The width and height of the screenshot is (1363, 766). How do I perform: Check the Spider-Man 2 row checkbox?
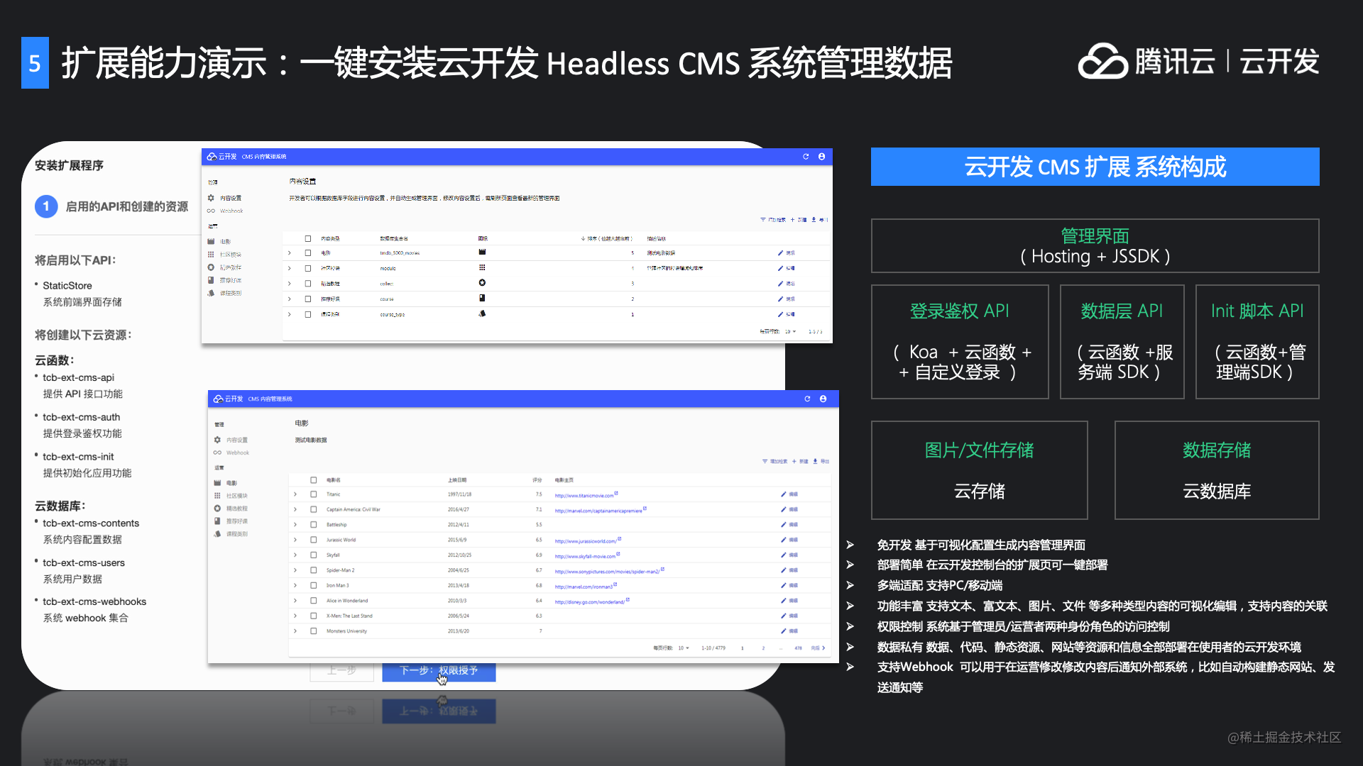click(314, 570)
